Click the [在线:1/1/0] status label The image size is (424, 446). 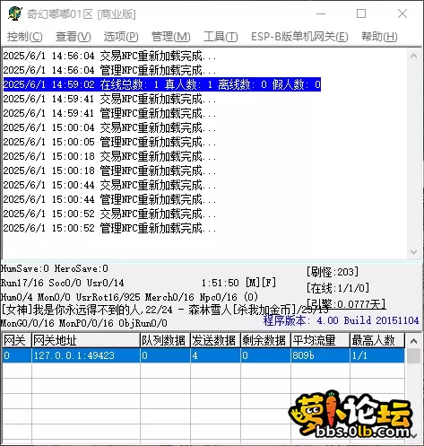(338, 288)
